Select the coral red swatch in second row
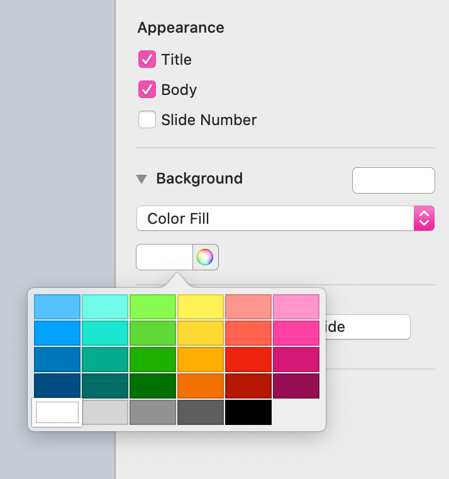 click(x=248, y=333)
